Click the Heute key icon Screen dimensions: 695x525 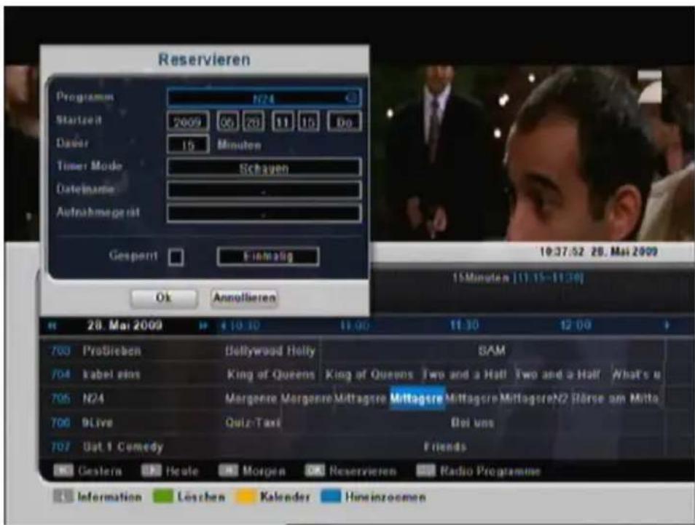click(151, 470)
